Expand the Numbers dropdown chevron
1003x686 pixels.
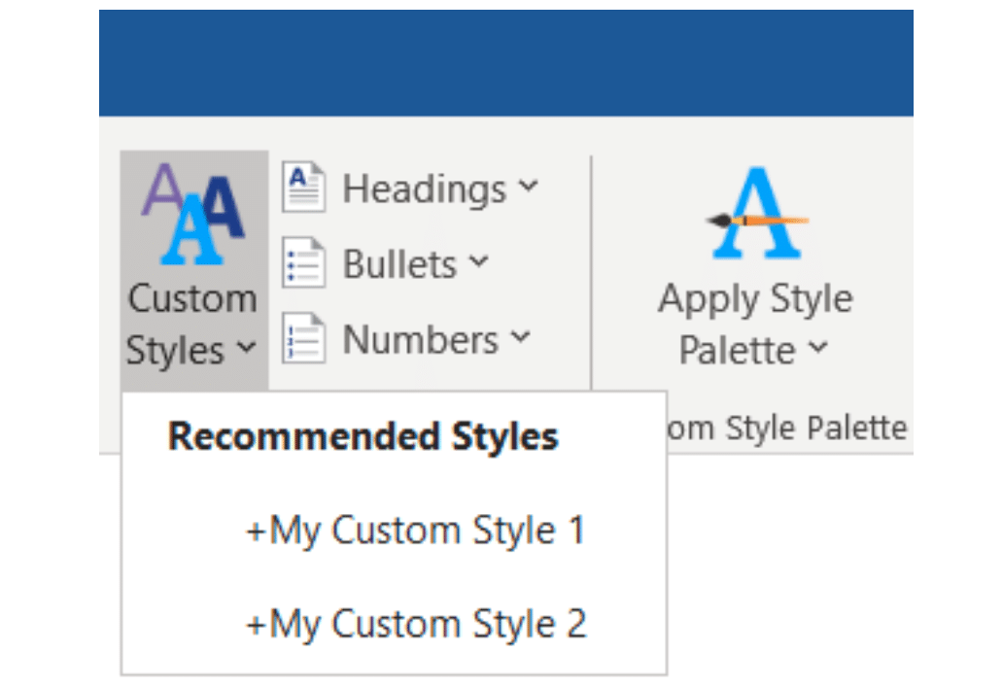521,335
